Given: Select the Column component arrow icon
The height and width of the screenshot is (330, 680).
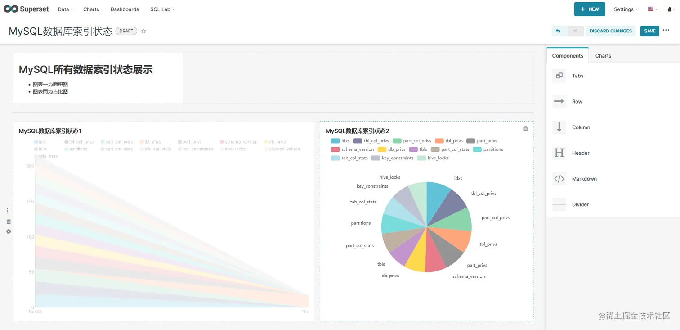Looking at the screenshot, I should click(x=559, y=127).
